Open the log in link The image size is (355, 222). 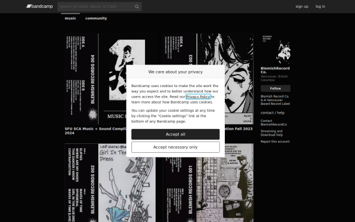click(320, 7)
